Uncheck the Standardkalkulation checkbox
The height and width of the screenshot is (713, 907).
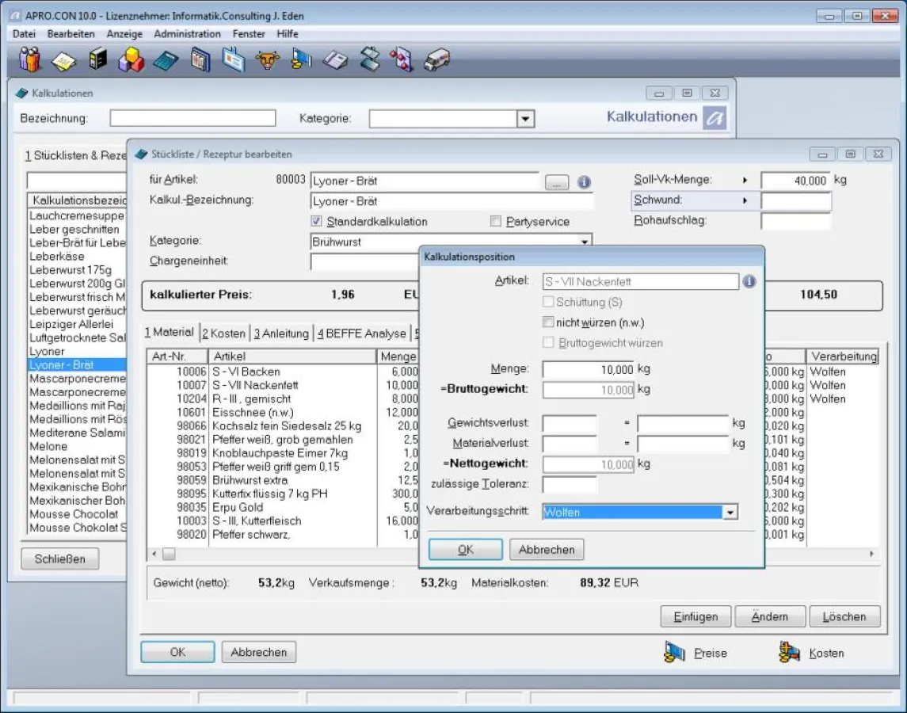point(317,222)
